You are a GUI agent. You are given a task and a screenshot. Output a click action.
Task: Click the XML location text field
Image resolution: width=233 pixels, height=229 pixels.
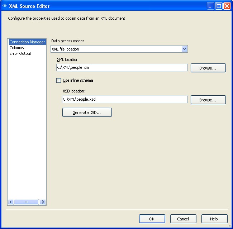coord(121,68)
